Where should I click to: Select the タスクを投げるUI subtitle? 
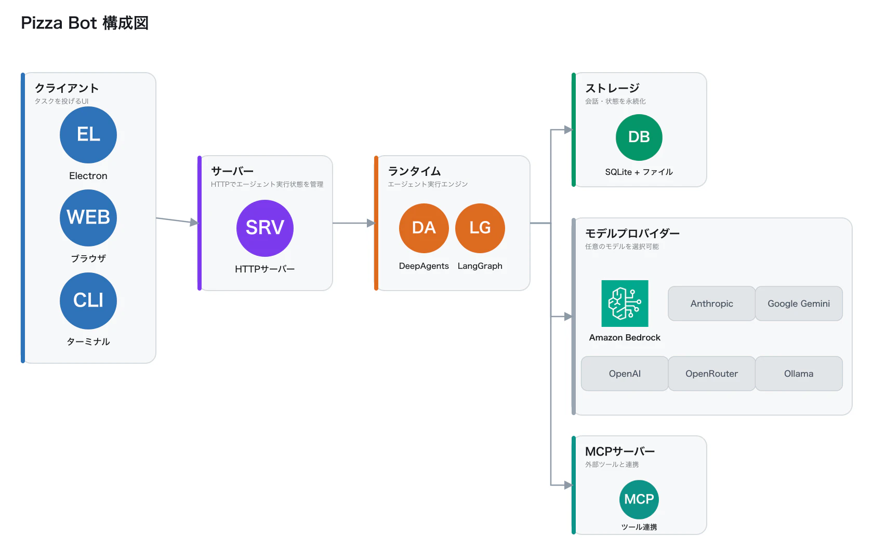(61, 101)
